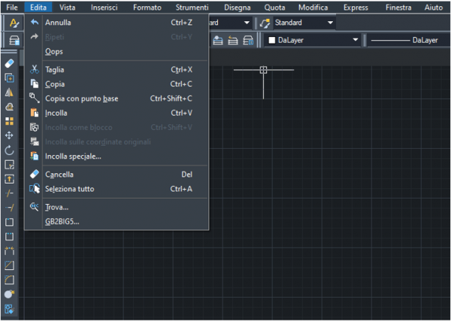Click the paste special icon

point(35,156)
